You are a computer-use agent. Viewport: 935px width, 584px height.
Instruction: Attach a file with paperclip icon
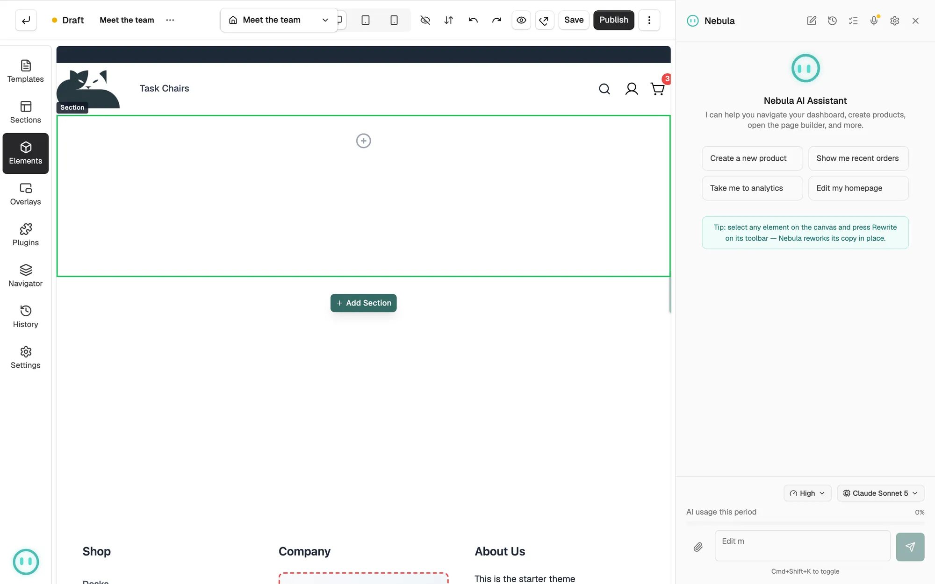698,547
